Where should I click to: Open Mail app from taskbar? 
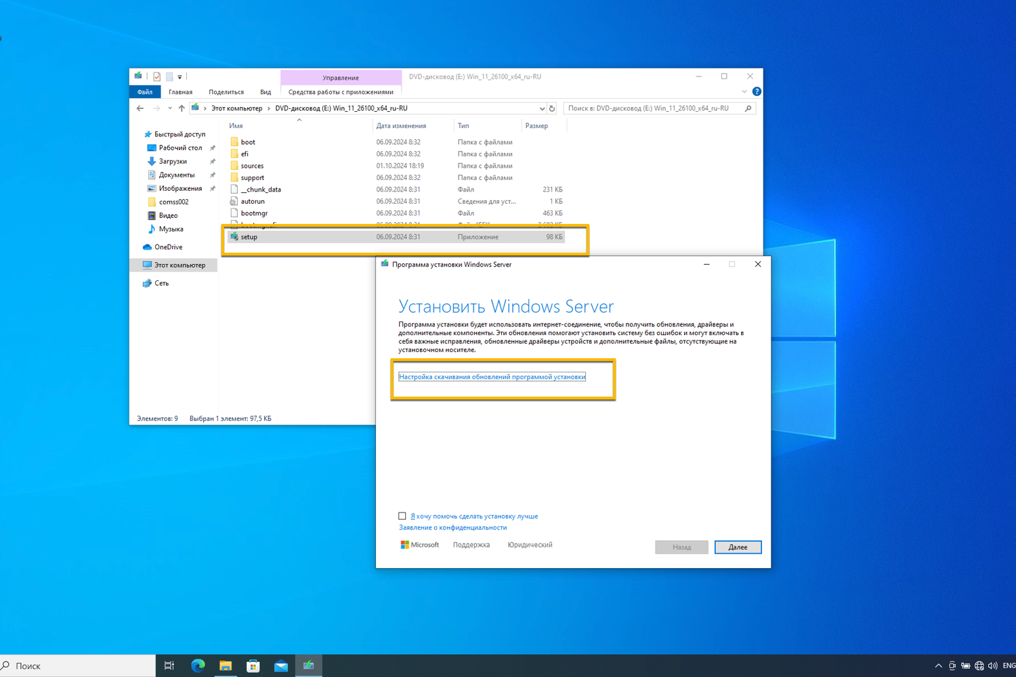click(281, 666)
